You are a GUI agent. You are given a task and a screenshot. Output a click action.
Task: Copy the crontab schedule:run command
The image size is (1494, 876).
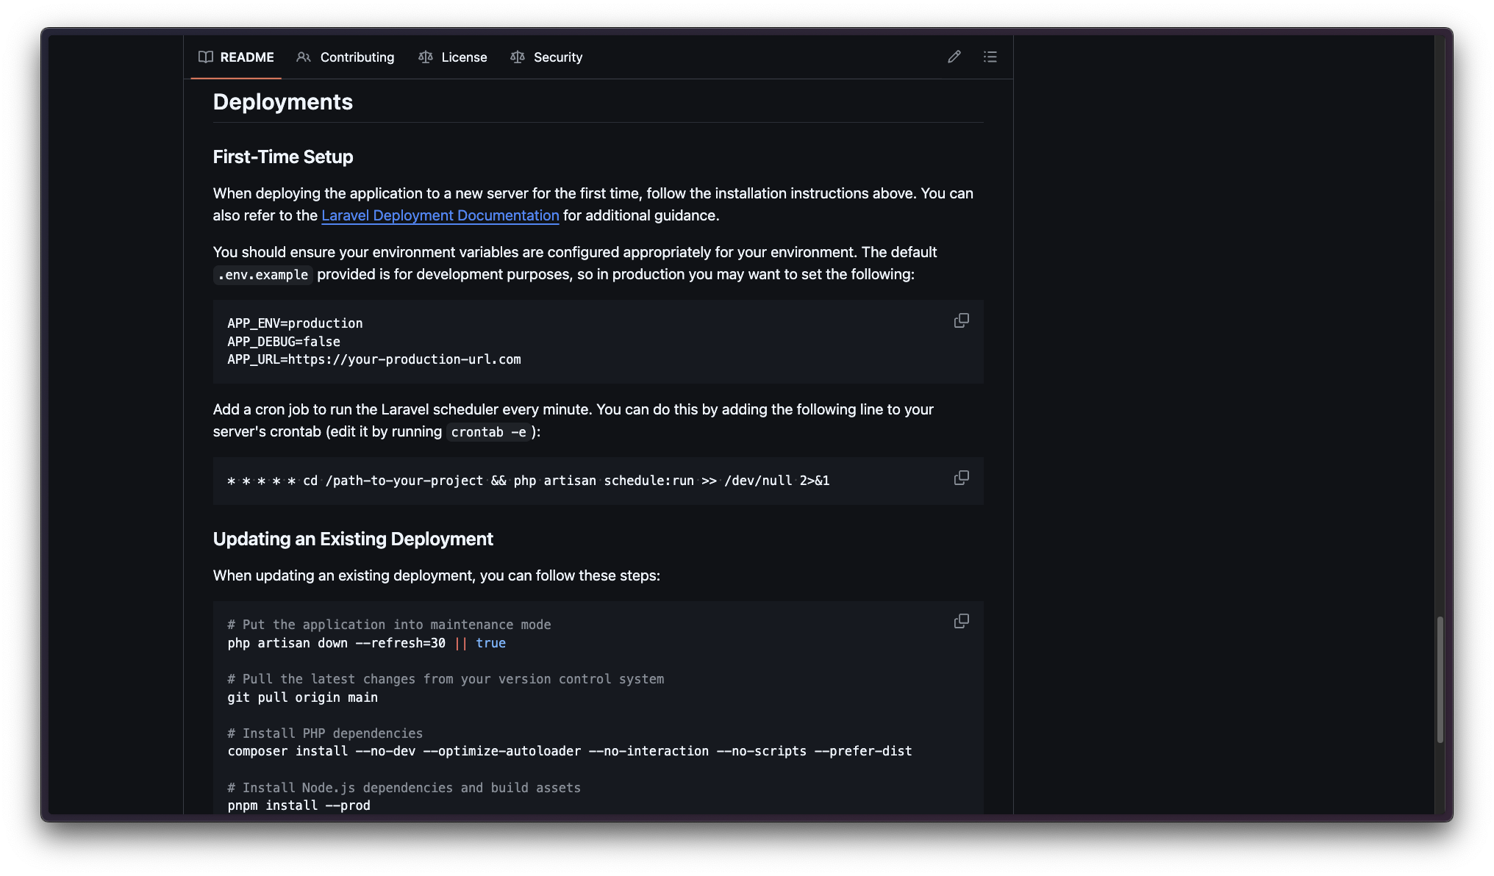point(961,478)
